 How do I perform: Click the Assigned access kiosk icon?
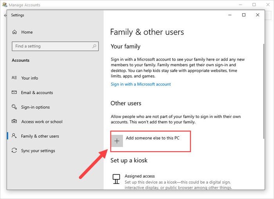[x=116, y=179]
